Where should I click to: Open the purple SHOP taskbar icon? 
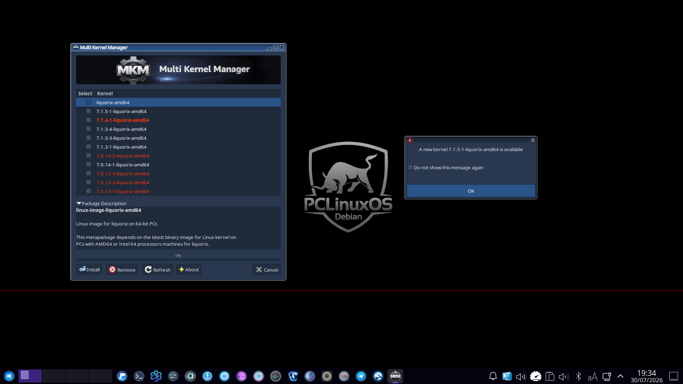coord(242,376)
